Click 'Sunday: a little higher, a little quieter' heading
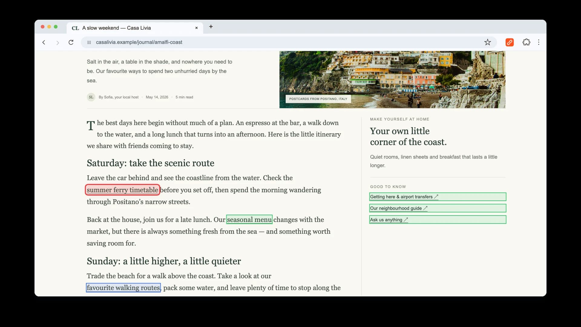The width and height of the screenshot is (581, 327). click(x=164, y=261)
